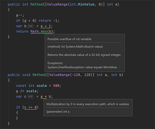Click the int.MinValue constant
The width and height of the screenshot is (155, 129).
[x=82, y=4]
